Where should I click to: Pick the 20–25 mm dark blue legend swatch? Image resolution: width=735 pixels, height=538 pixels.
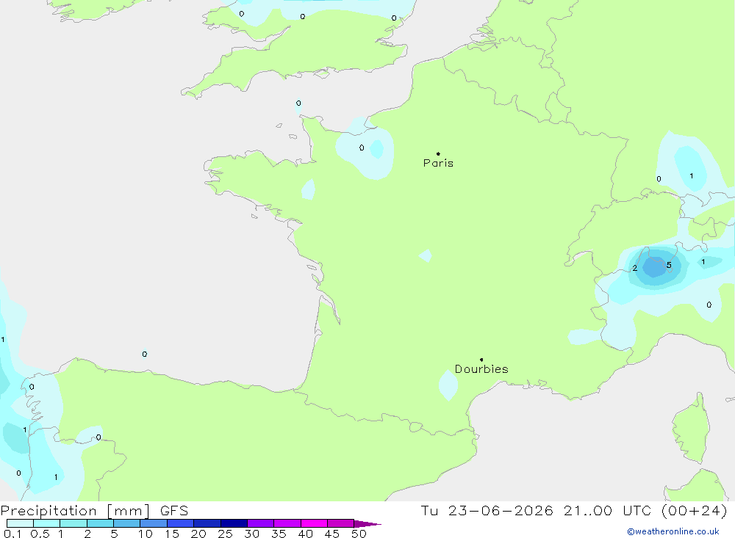207,523
